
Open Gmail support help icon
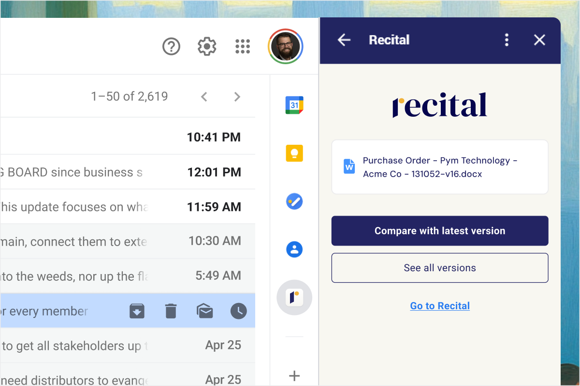tap(171, 47)
